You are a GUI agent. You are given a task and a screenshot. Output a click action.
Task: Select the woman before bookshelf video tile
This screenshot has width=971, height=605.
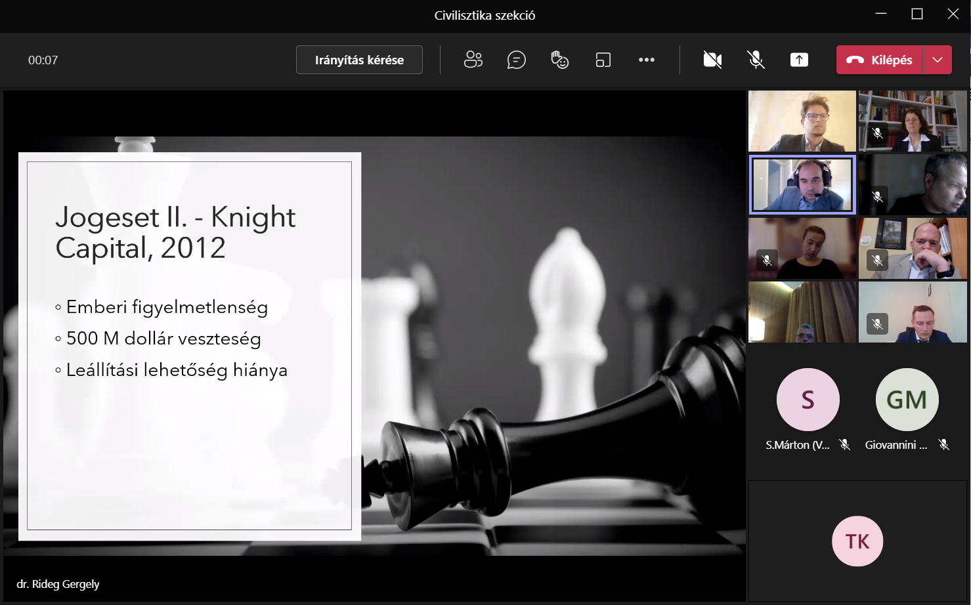[x=913, y=121]
